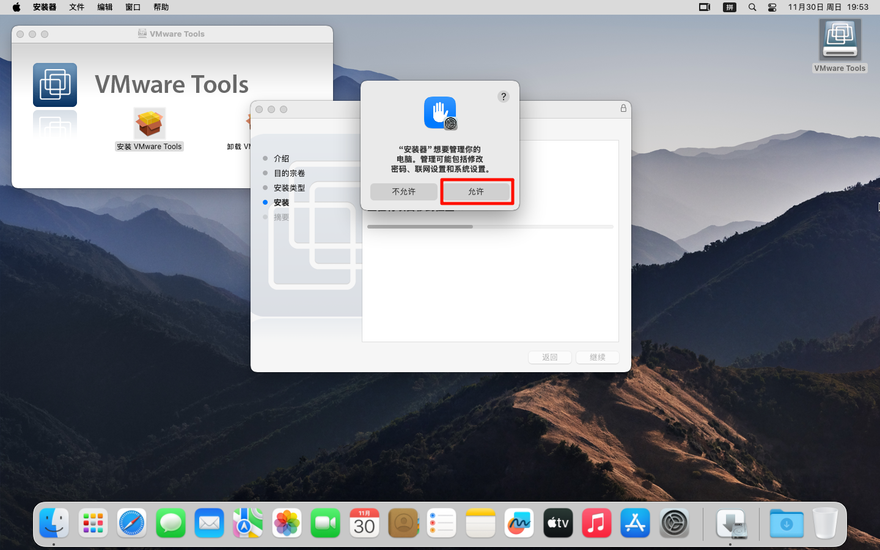This screenshot has width=880, height=550.
Task: Open Control Center in menu bar
Action: click(x=772, y=7)
